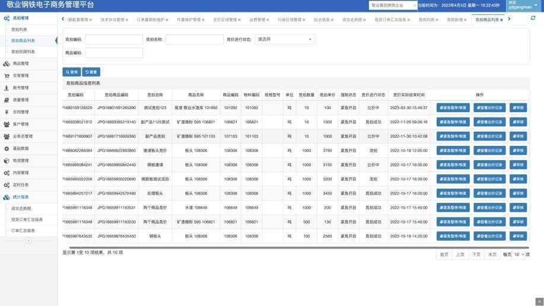Close the 站点信息 tab via its x
Image resolution: width=544 pixels, height=306 pixels.
click(332, 20)
